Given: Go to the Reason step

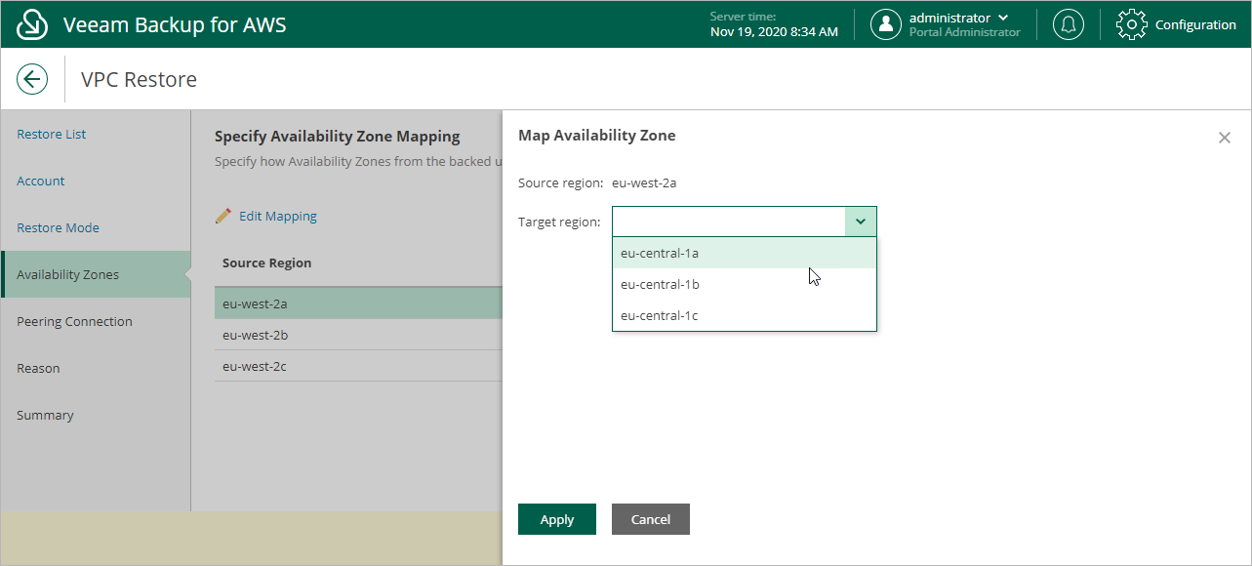Looking at the screenshot, I should pos(38,368).
